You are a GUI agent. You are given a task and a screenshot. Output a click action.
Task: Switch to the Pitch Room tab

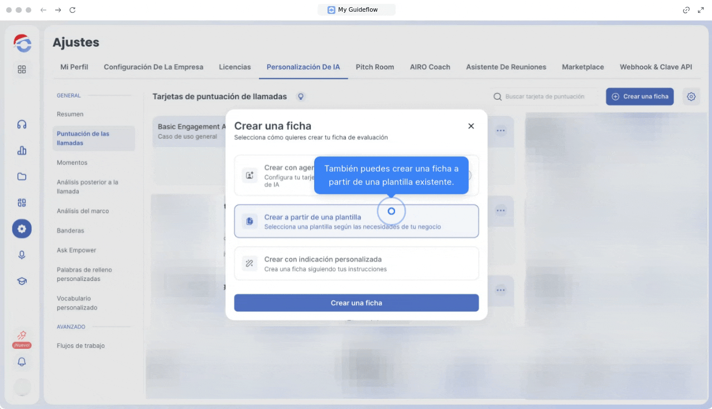(374, 67)
